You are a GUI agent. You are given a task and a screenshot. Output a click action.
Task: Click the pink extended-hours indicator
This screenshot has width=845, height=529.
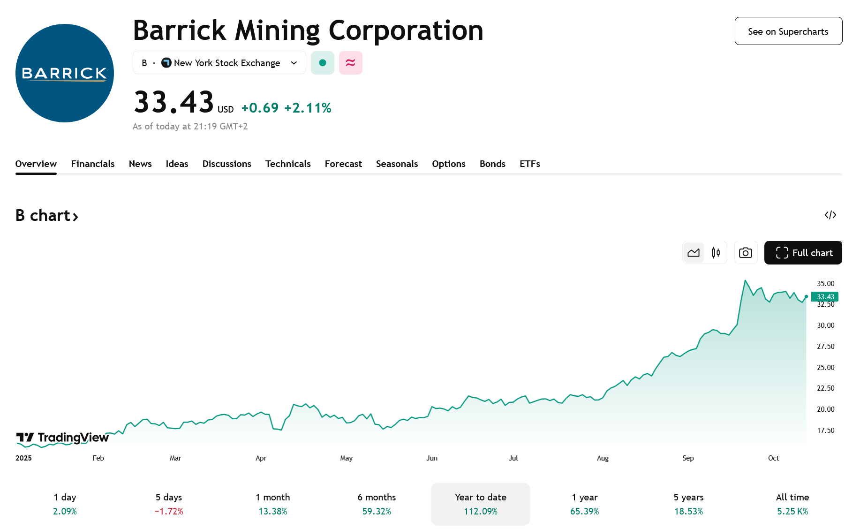[x=350, y=62]
